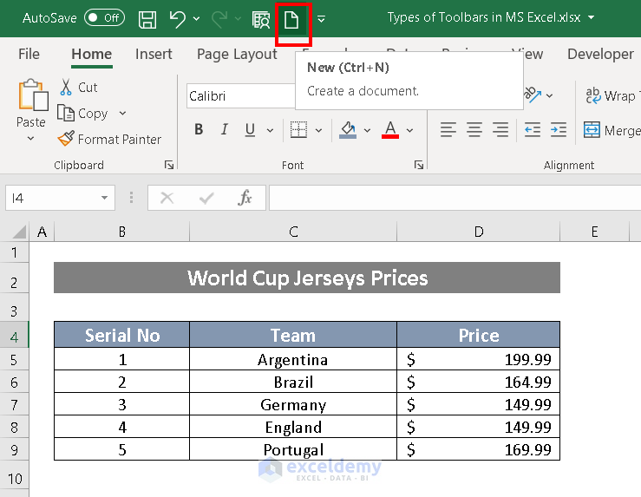Expand the Customize Quick Access Toolbar dropdown
This screenshot has width=641, height=497.
point(322,19)
